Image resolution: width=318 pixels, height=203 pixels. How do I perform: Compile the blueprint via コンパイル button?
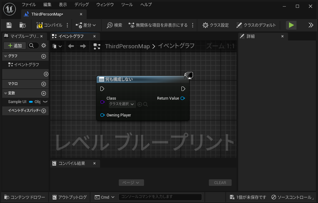[49, 25]
